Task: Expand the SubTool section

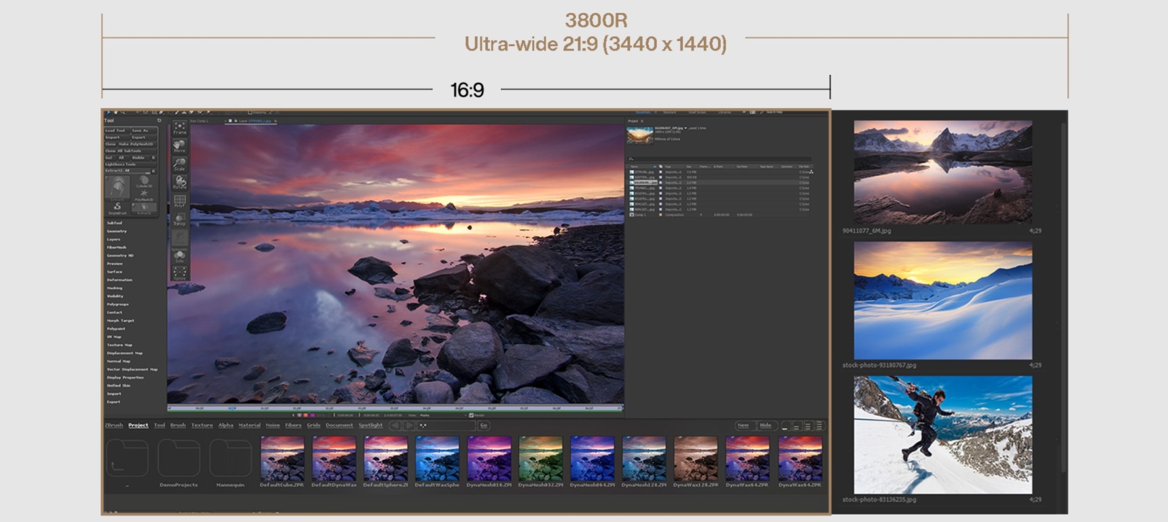Action: click(x=114, y=223)
